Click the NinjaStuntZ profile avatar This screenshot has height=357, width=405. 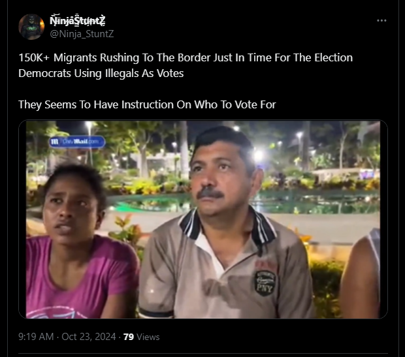click(x=31, y=27)
